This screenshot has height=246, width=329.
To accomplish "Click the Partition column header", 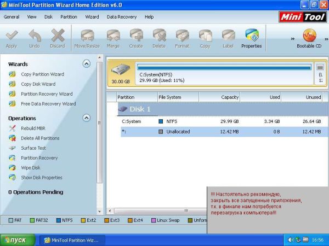I will pos(137,97).
